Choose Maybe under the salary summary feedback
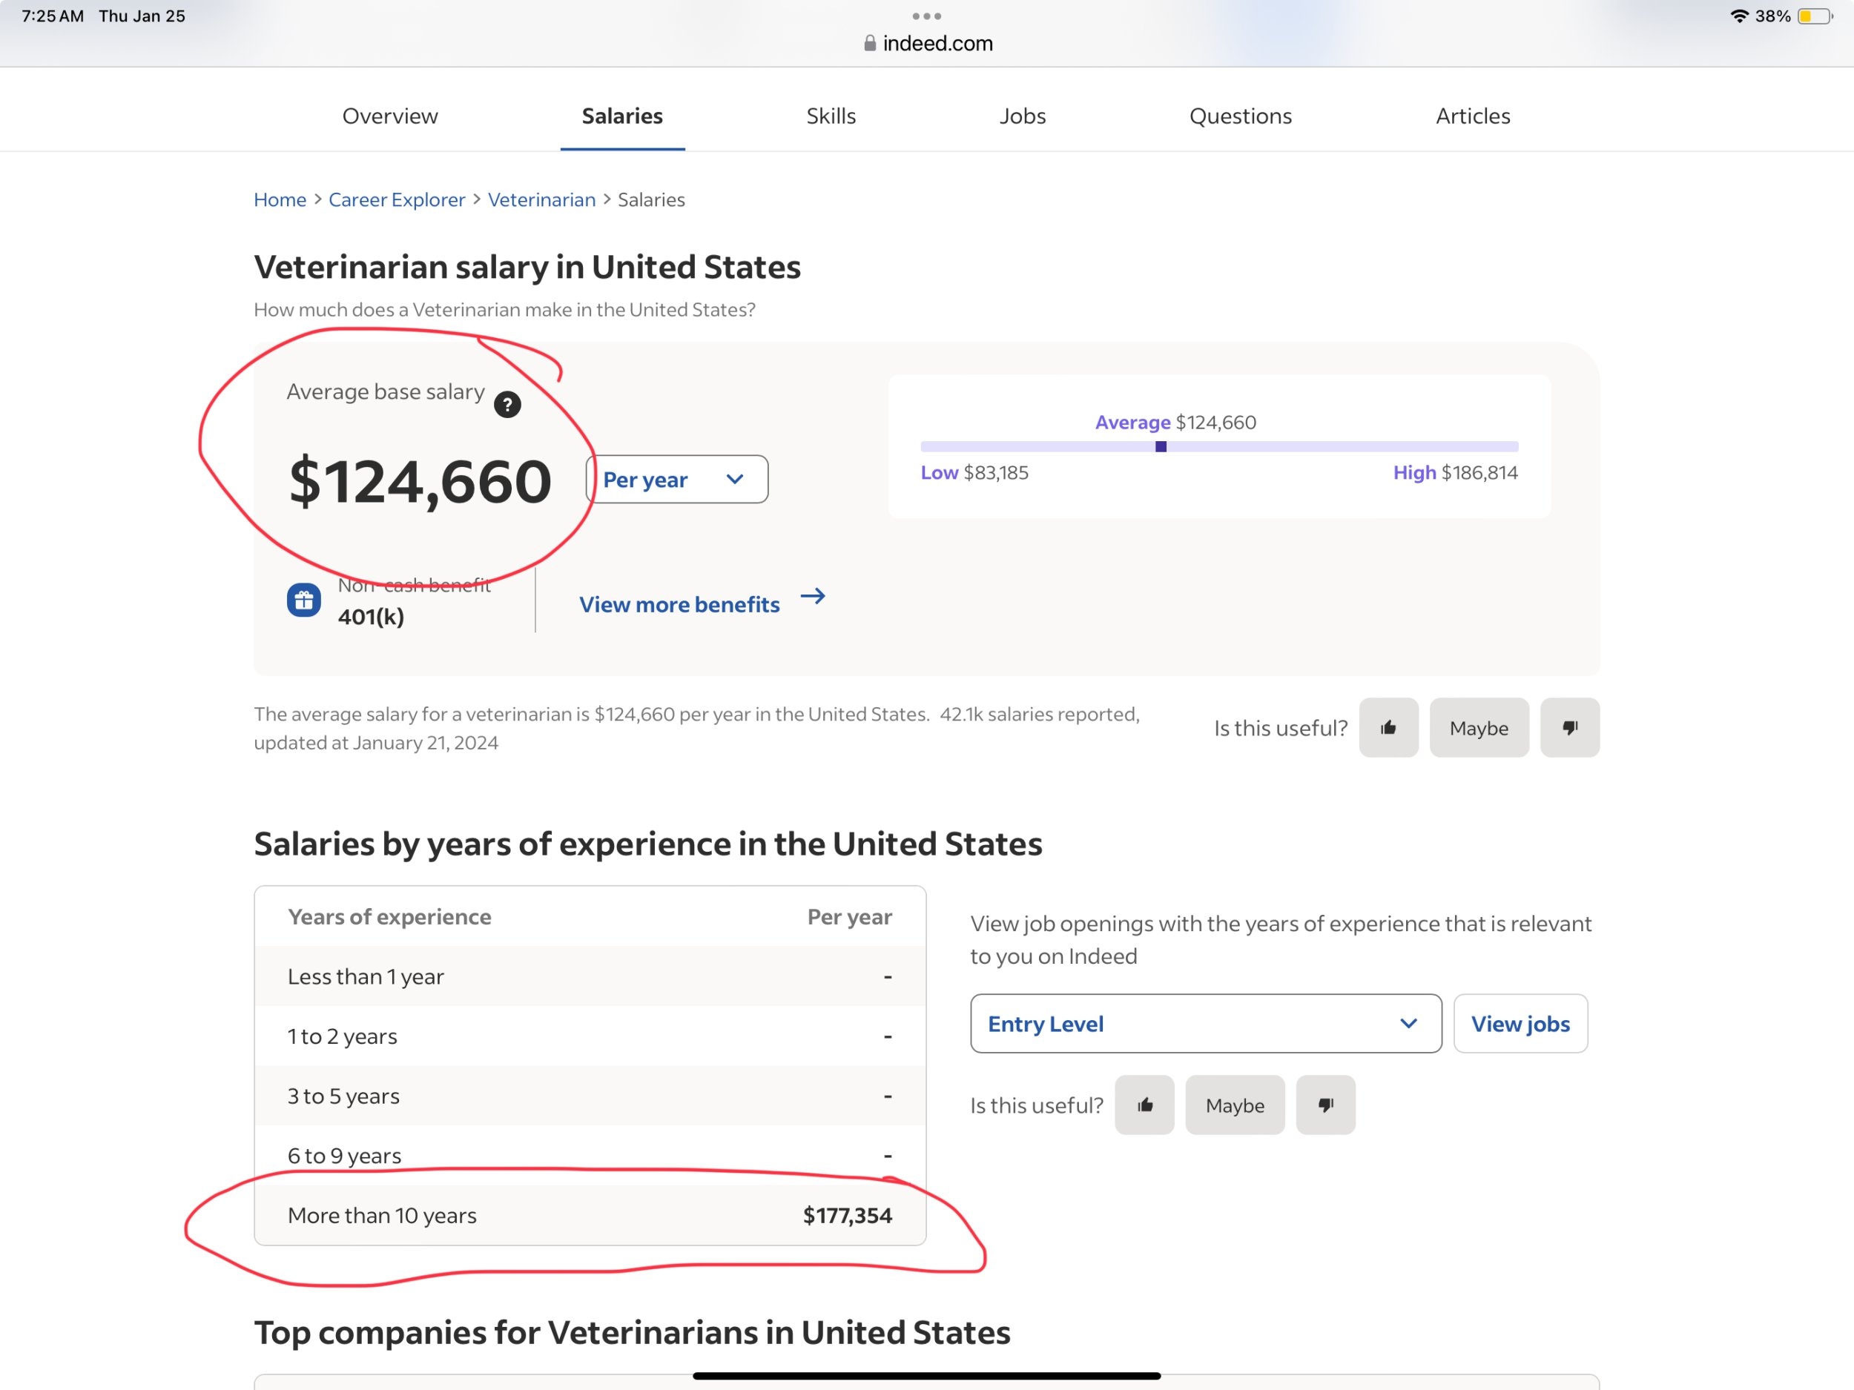1854x1390 pixels. point(1479,727)
